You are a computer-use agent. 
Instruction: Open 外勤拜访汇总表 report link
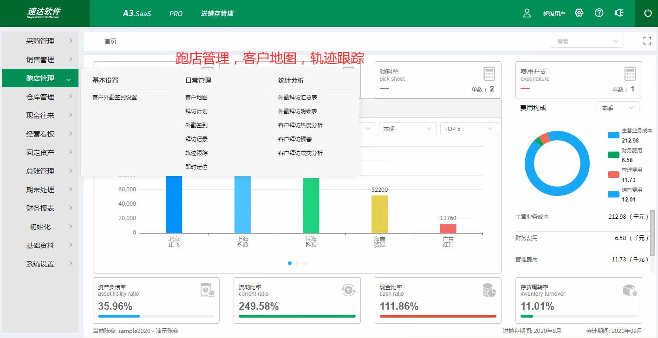(x=298, y=97)
